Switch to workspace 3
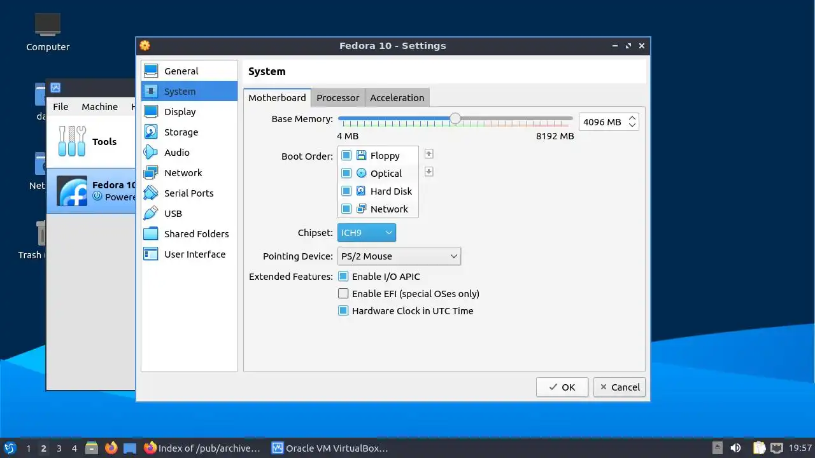 click(x=59, y=448)
